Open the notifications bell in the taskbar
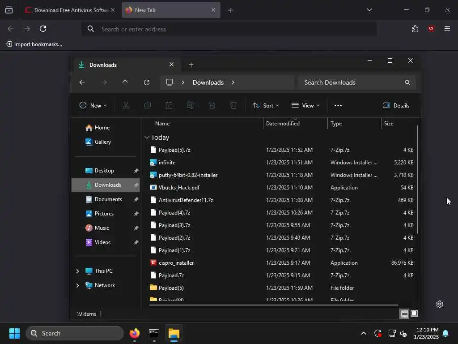The height and width of the screenshot is (344, 458). tap(446, 333)
